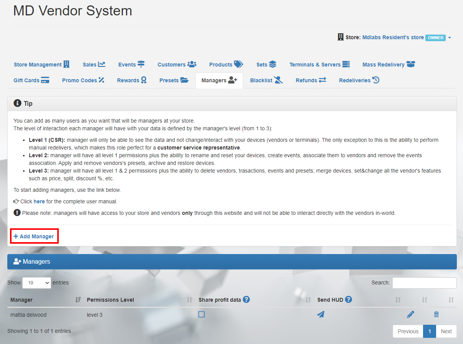
Task: Focus the Search input field
Action: coord(424,283)
